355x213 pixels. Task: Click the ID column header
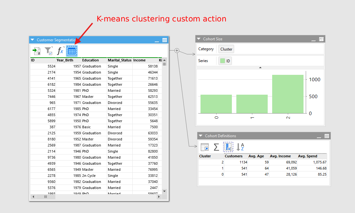[x=43, y=60]
